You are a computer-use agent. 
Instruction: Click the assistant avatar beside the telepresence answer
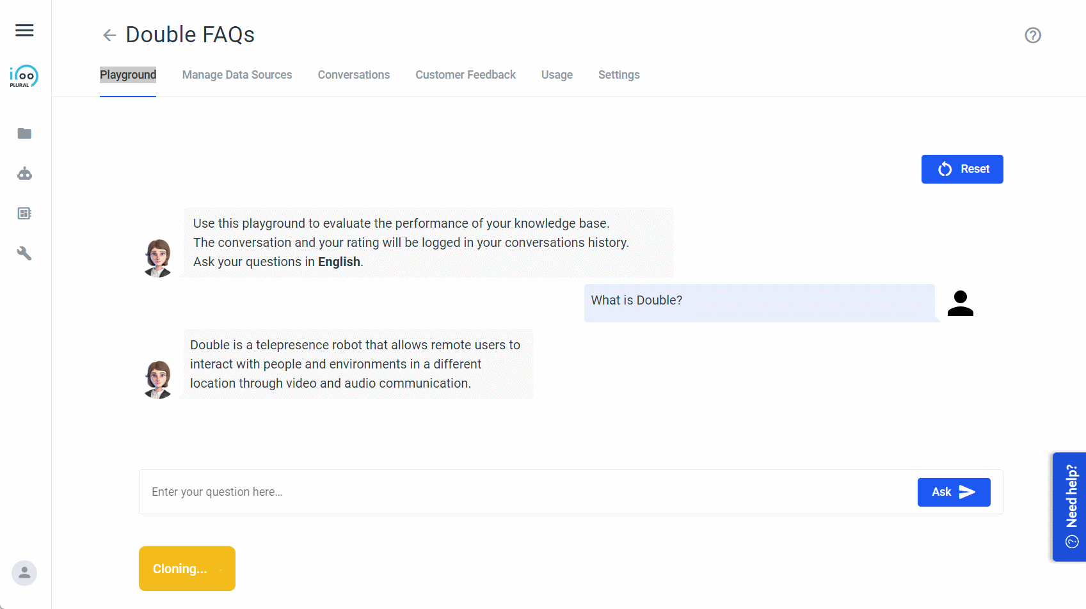click(158, 379)
